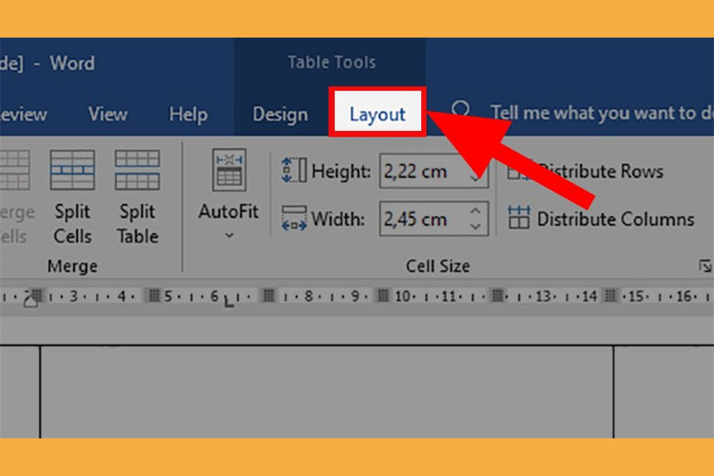The image size is (714, 476).
Task: Click the Tell me search magnifier icon
Action: click(460, 110)
